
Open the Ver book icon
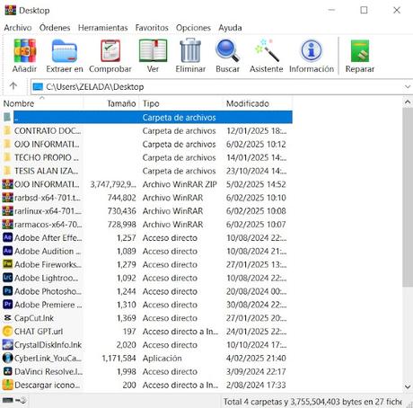click(x=153, y=51)
